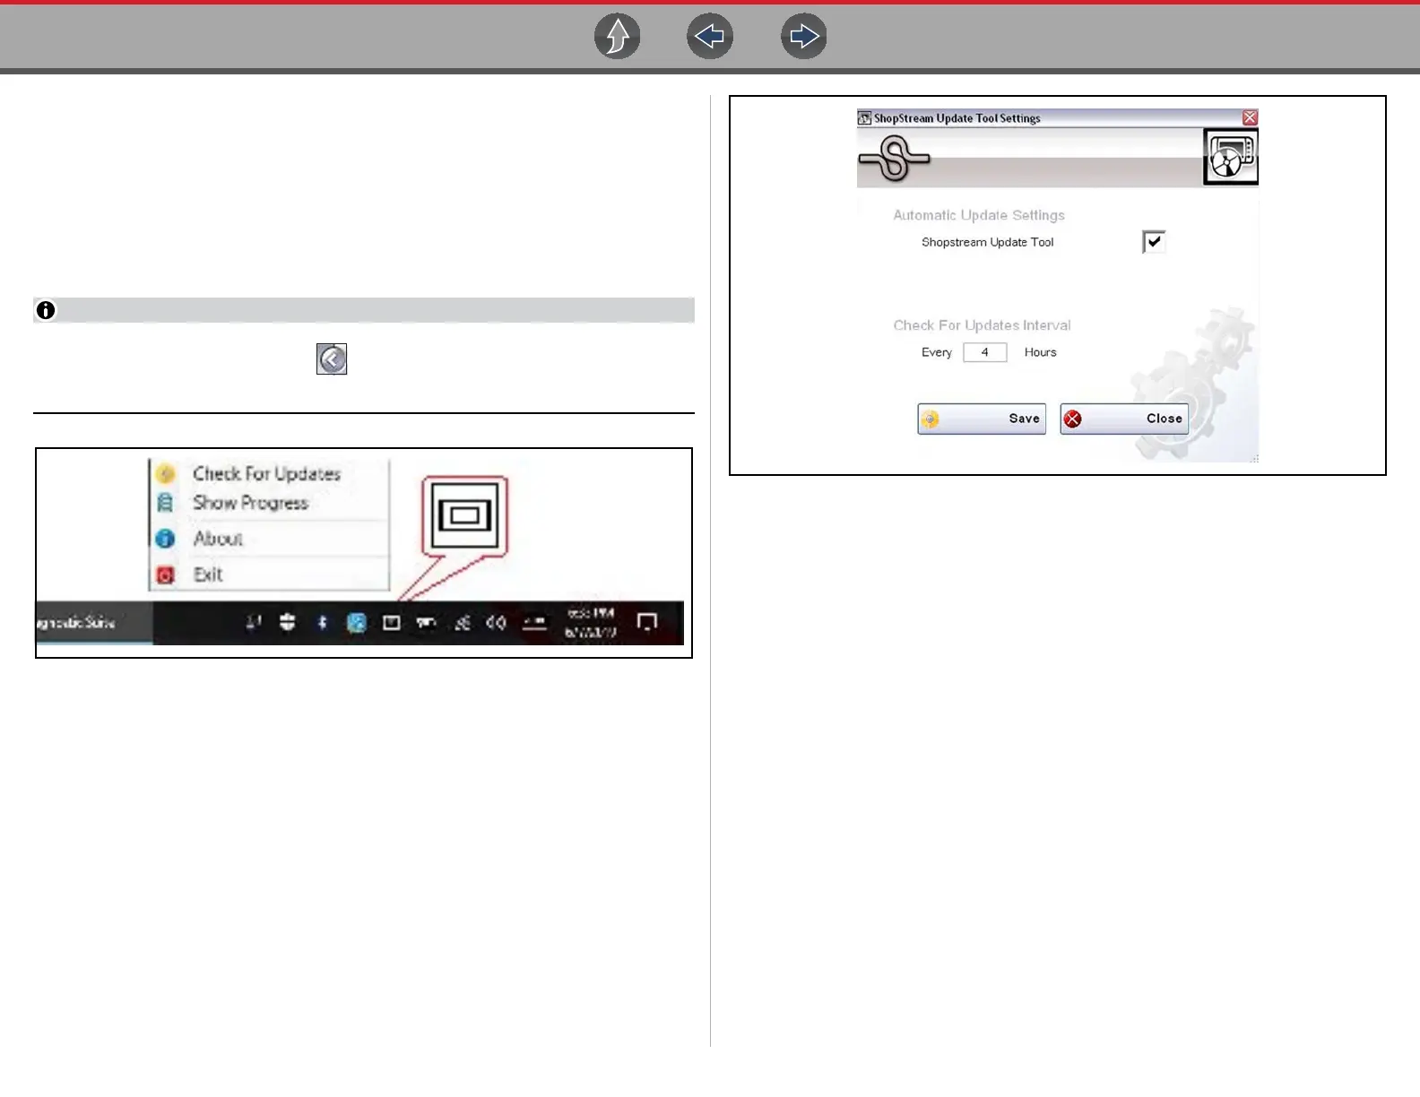Viewport: 1420px width, 1097px height.
Task: Click the Check For Updates Interval heading
Action: pyautogui.click(x=982, y=325)
